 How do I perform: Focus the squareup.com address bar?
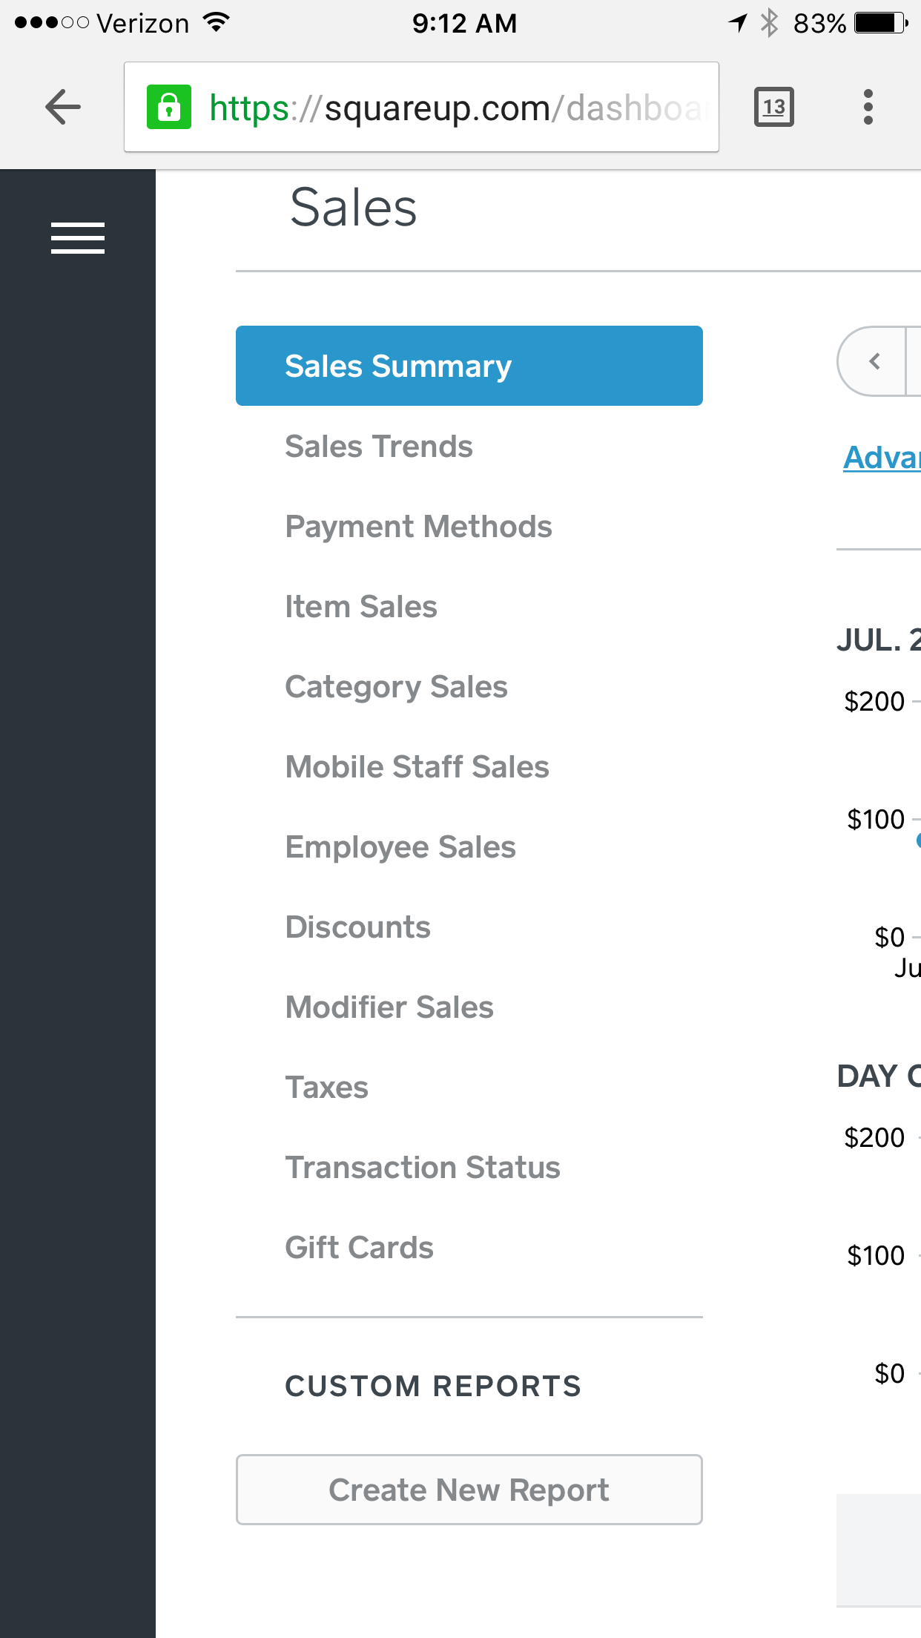click(421, 107)
